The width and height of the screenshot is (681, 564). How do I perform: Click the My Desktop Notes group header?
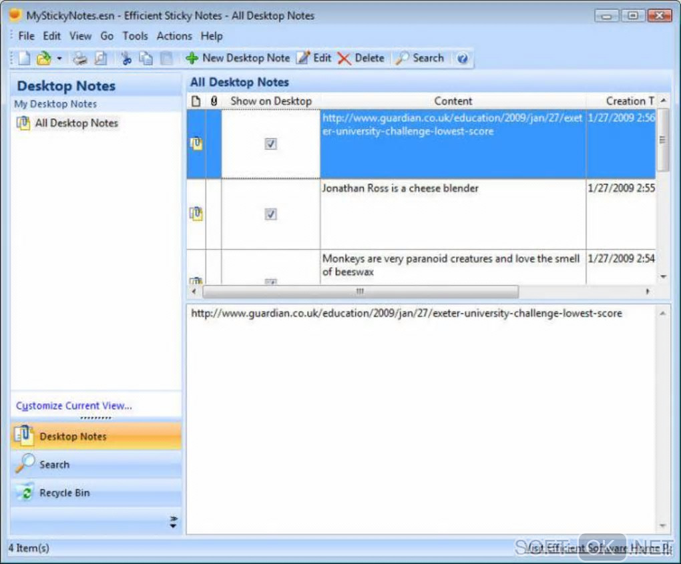pyautogui.click(x=55, y=103)
